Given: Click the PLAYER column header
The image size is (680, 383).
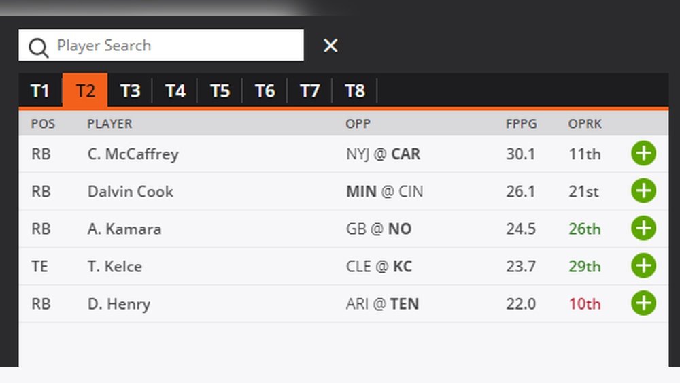Looking at the screenshot, I should [109, 124].
